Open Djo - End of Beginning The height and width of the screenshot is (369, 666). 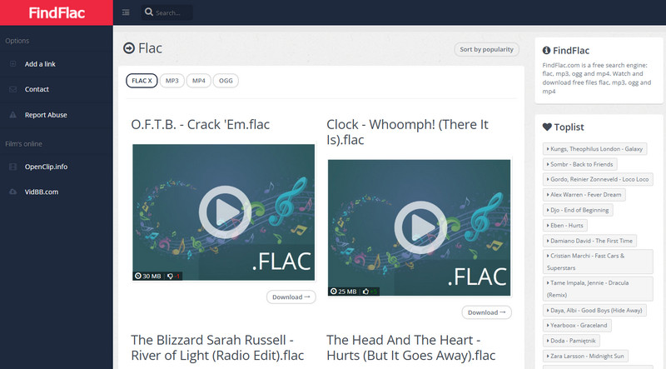click(578, 210)
